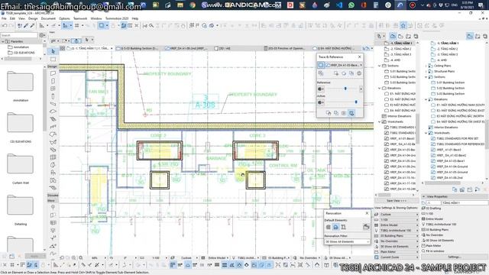Open the favorites settings gear icon

[42, 35]
